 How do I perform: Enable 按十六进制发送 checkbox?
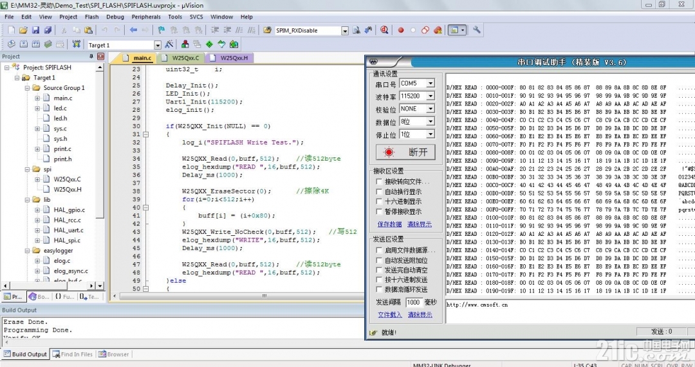[x=379, y=280]
